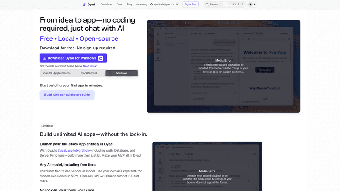Select macOS (Apple Silicon) platform tab

coord(57,73)
